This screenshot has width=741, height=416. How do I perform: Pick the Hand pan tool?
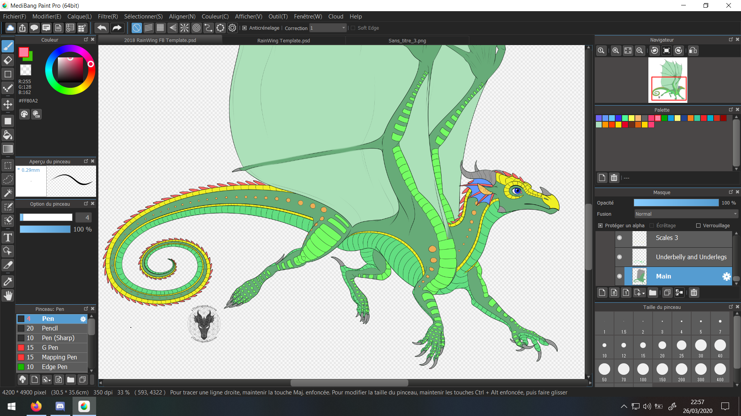click(x=8, y=295)
